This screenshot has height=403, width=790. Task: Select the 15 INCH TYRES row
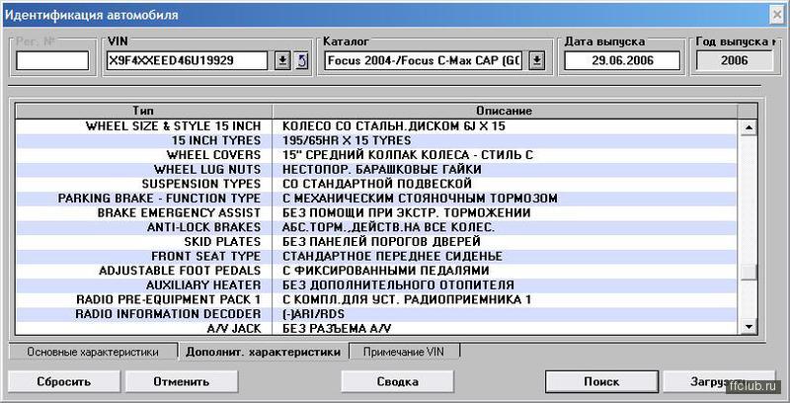coord(376,140)
